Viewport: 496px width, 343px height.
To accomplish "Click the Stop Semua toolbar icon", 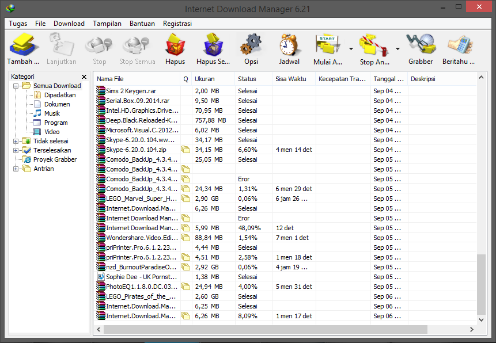I will point(137,45).
